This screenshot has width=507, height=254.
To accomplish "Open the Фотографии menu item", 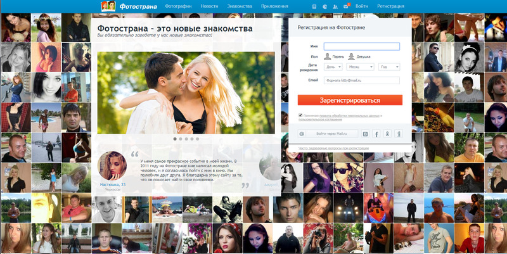I will click(x=178, y=6).
